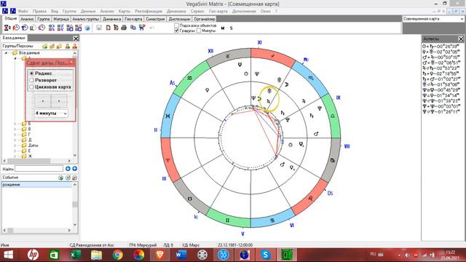Screen dimensions: 466x262
Task: Click the S button in the toolbar
Action: point(232,28)
